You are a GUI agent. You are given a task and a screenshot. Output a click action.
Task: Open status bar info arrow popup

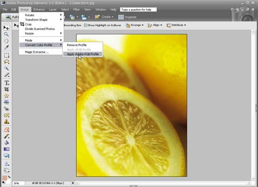(73, 183)
